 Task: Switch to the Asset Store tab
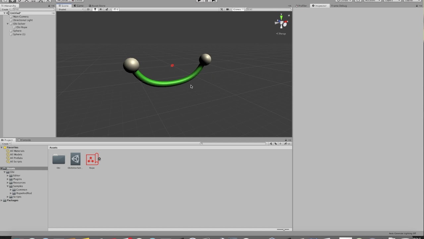coord(97,6)
